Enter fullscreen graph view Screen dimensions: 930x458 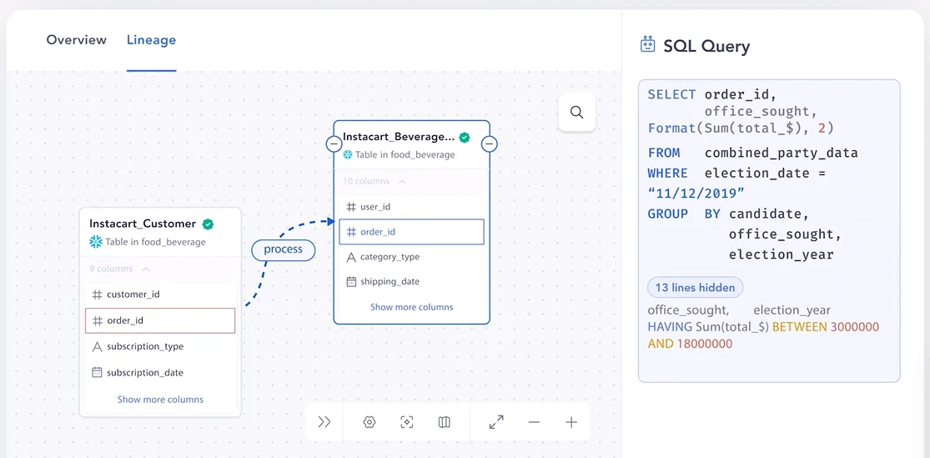(x=496, y=422)
